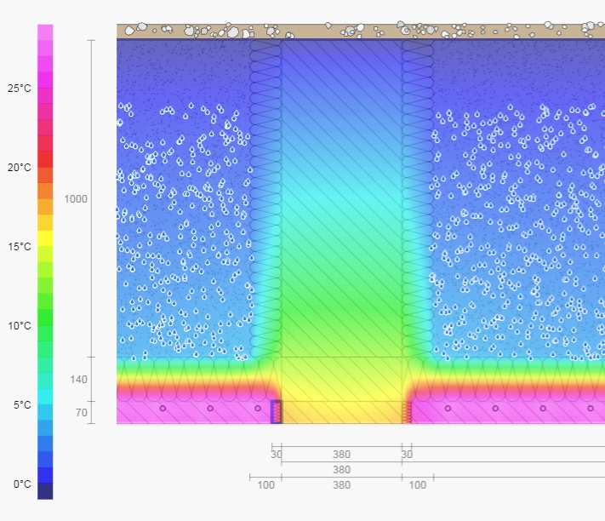Pick the cyan legend swatch just above 5°C

click(x=45, y=397)
